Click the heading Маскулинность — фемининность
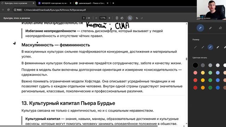 [56, 45]
